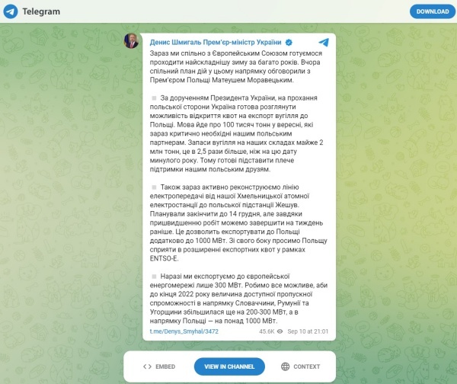Open the Telegram home text link
The image size is (457, 384).
(x=41, y=11)
